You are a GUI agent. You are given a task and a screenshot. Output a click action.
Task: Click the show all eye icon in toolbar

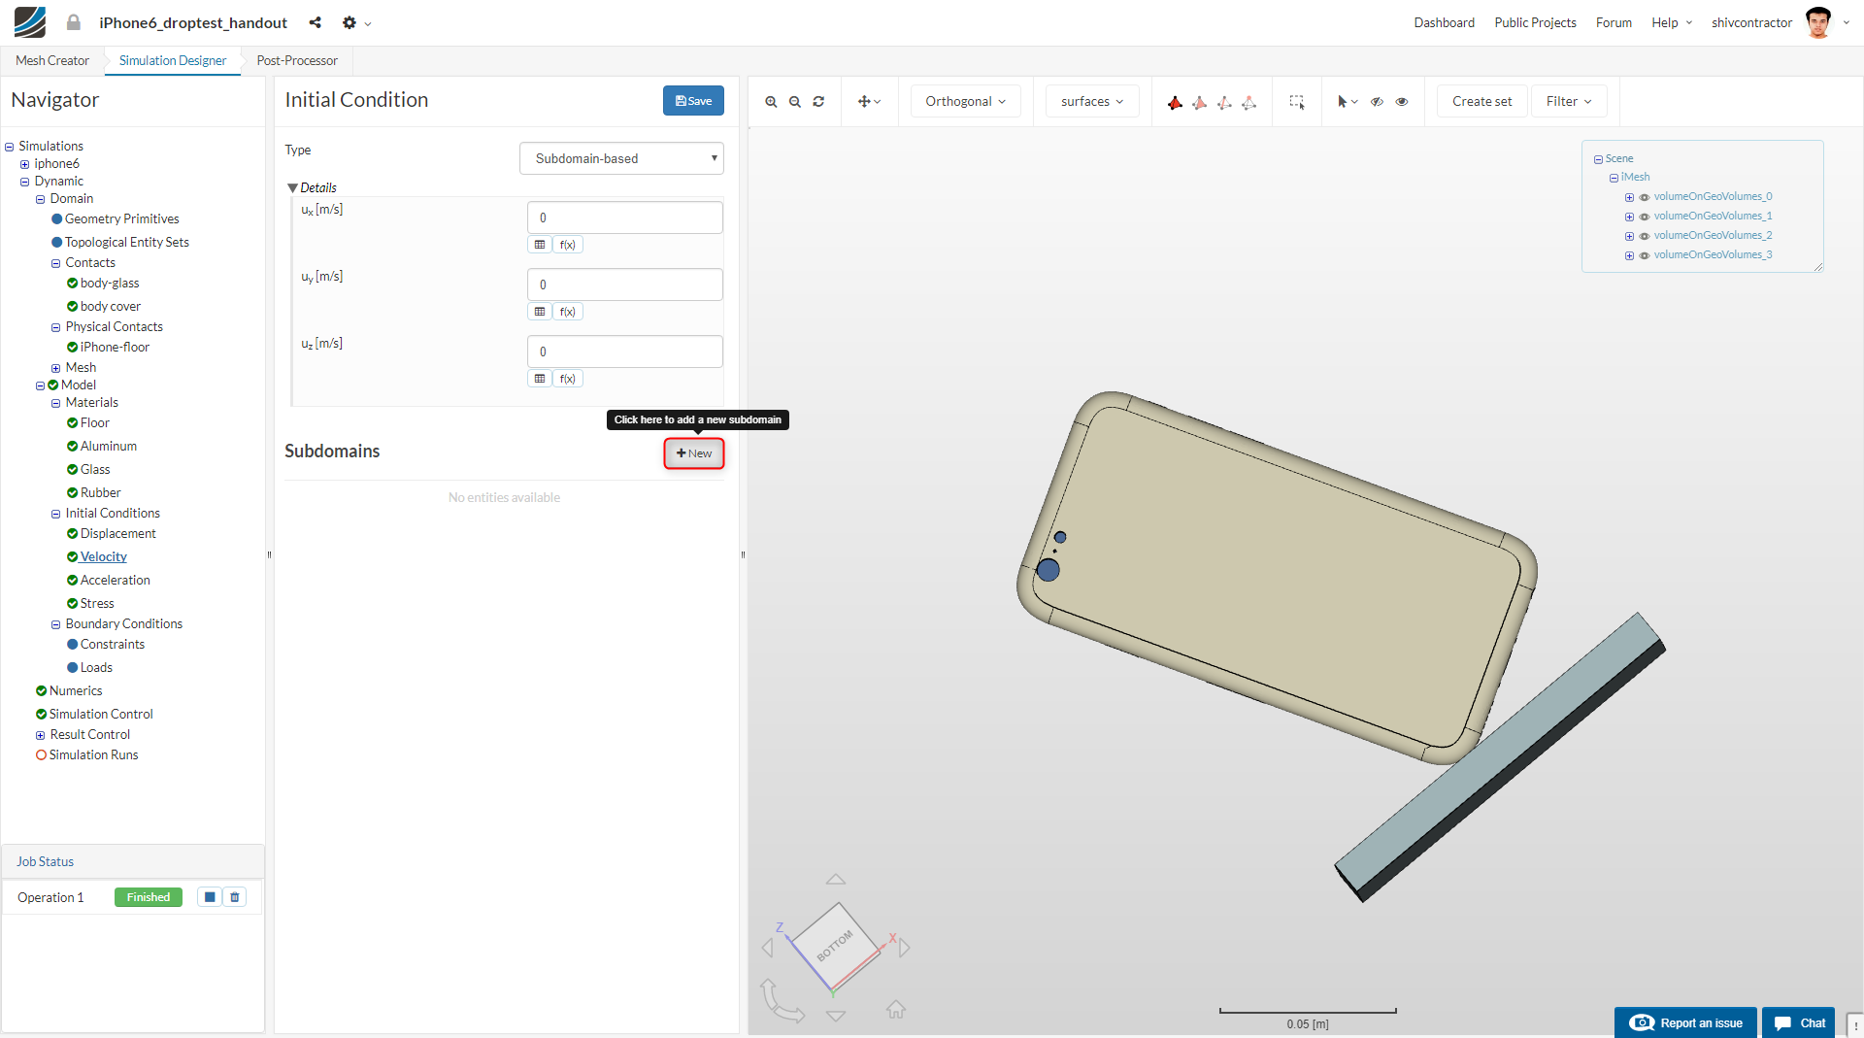click(1402, 102)
